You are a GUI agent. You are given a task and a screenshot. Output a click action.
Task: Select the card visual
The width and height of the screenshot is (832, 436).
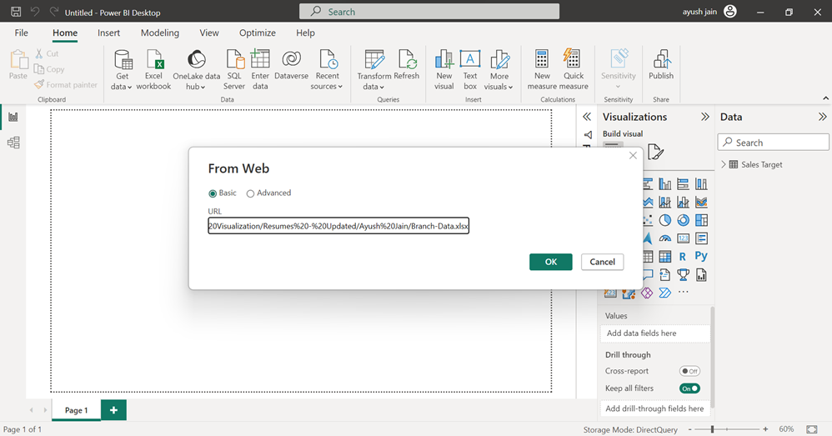click(x=683, y=238)
